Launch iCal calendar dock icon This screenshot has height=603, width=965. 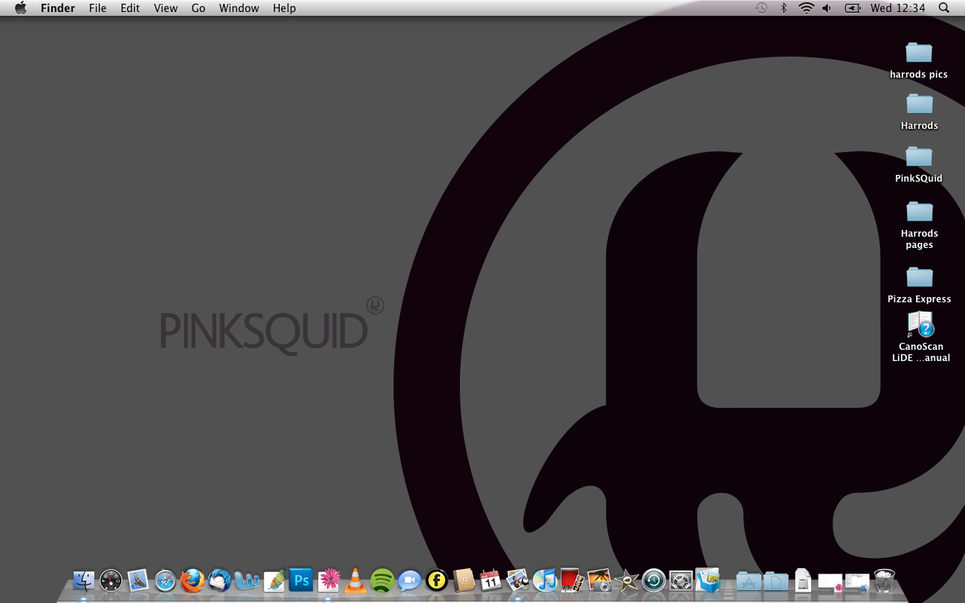coord(491,580)
